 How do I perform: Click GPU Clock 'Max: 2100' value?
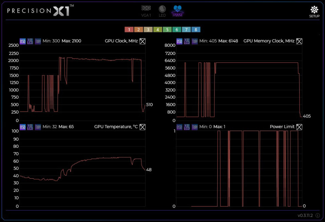(71, 41)
